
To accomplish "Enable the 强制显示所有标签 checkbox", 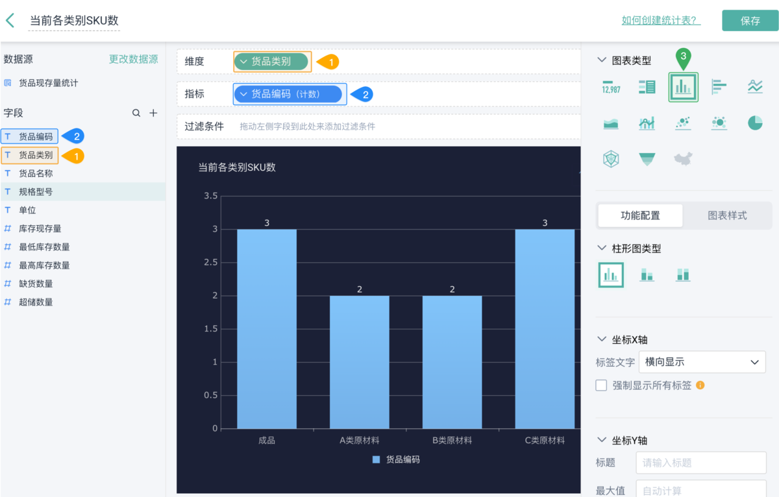I will click(x=601, y=385).
